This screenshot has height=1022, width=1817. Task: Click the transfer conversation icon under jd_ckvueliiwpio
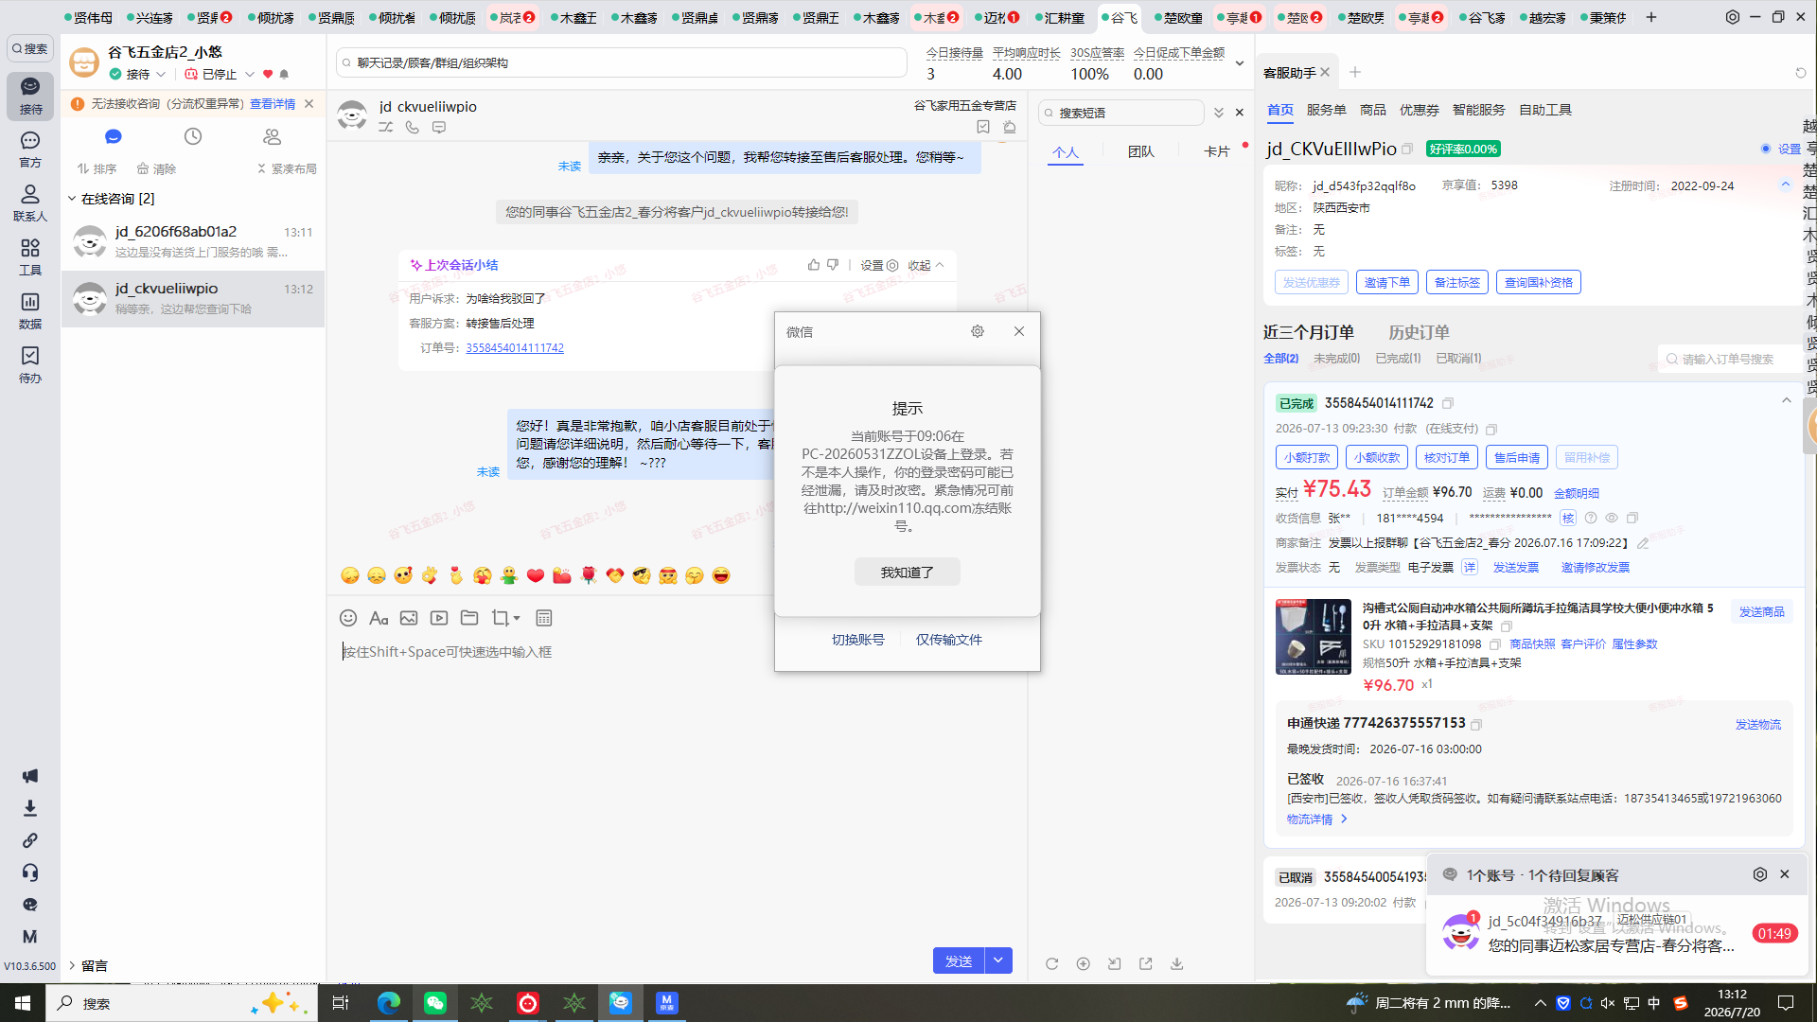(386, 127)
